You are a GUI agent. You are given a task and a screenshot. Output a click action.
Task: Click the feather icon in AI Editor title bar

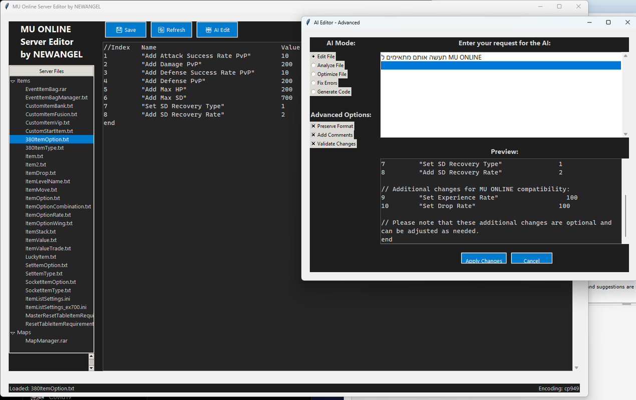tap(308, 22)
